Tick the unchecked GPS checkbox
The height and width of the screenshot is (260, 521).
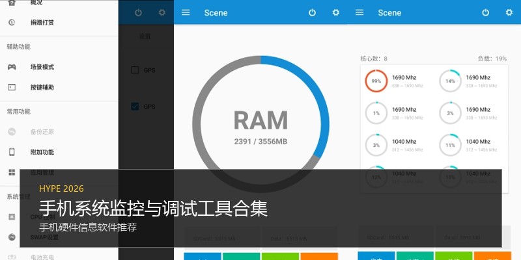coord(135,70)
